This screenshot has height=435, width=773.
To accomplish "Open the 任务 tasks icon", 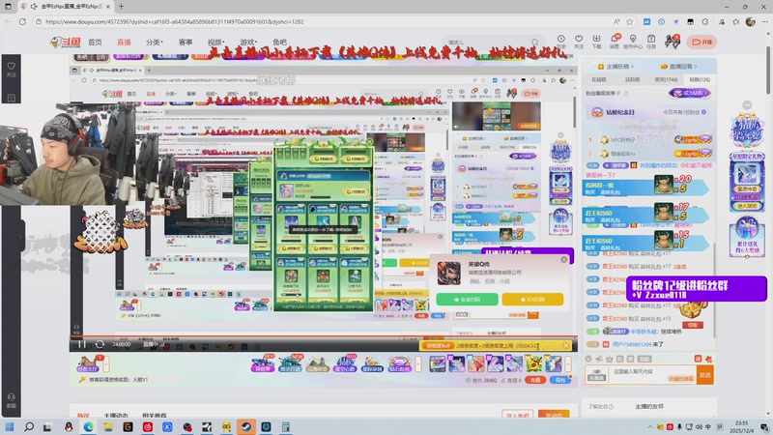I will pos(651,42).
